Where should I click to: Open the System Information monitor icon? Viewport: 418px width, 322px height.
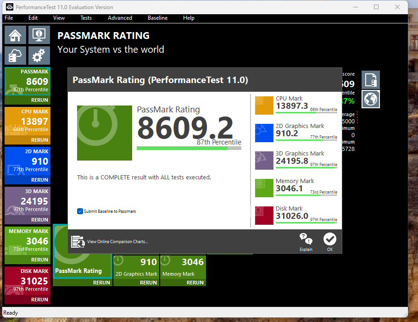click(39, 35)
